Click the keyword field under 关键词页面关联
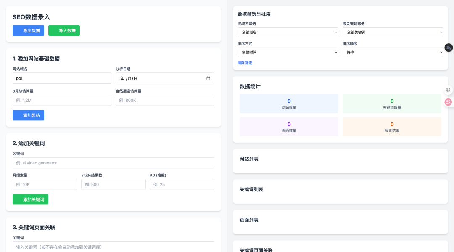The height and width of the screenshot is (252, 454). [113, 247]
